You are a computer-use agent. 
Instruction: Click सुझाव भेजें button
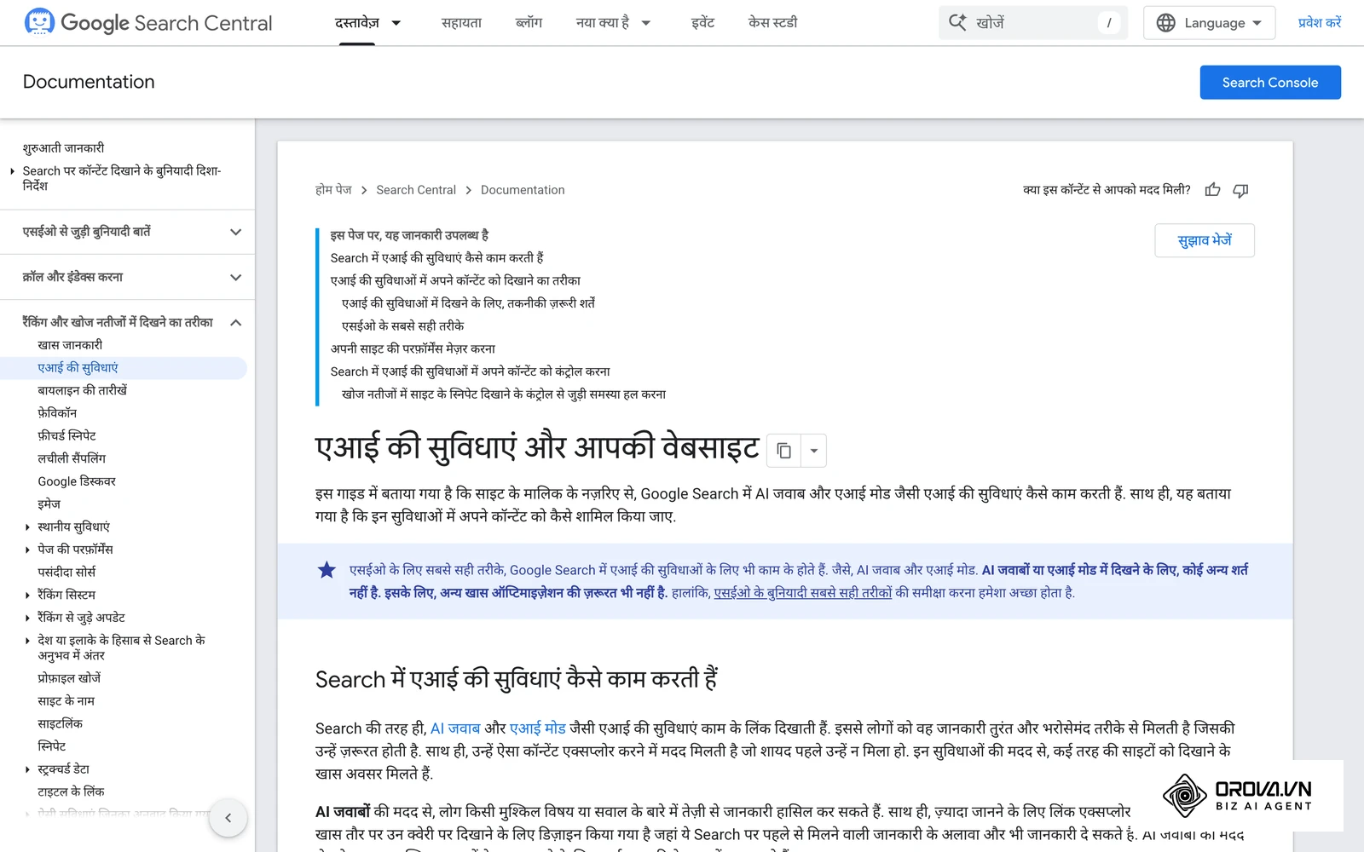coord(1204,240)
